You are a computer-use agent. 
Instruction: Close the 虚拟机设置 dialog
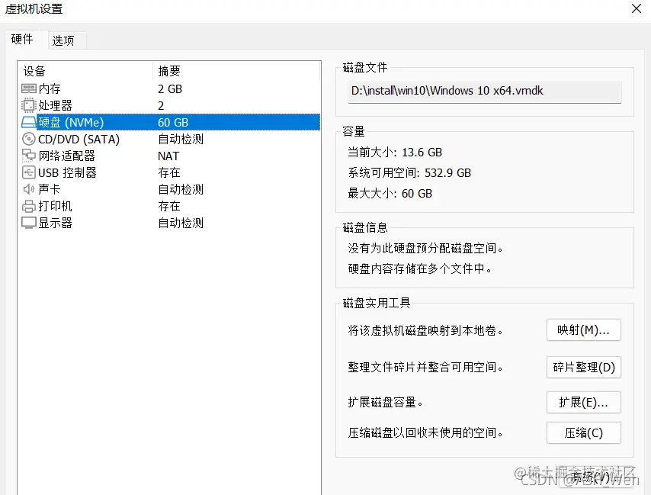coord(636,8)
